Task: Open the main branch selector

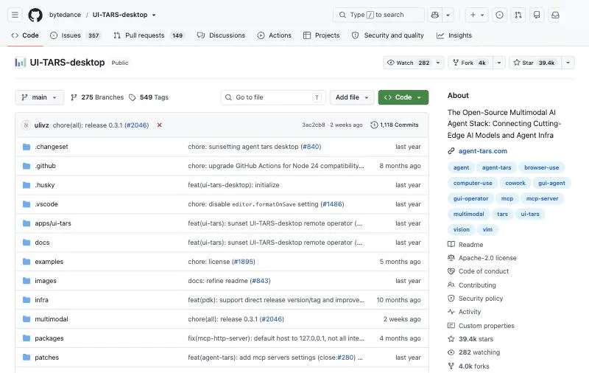Action: (39, 97)
